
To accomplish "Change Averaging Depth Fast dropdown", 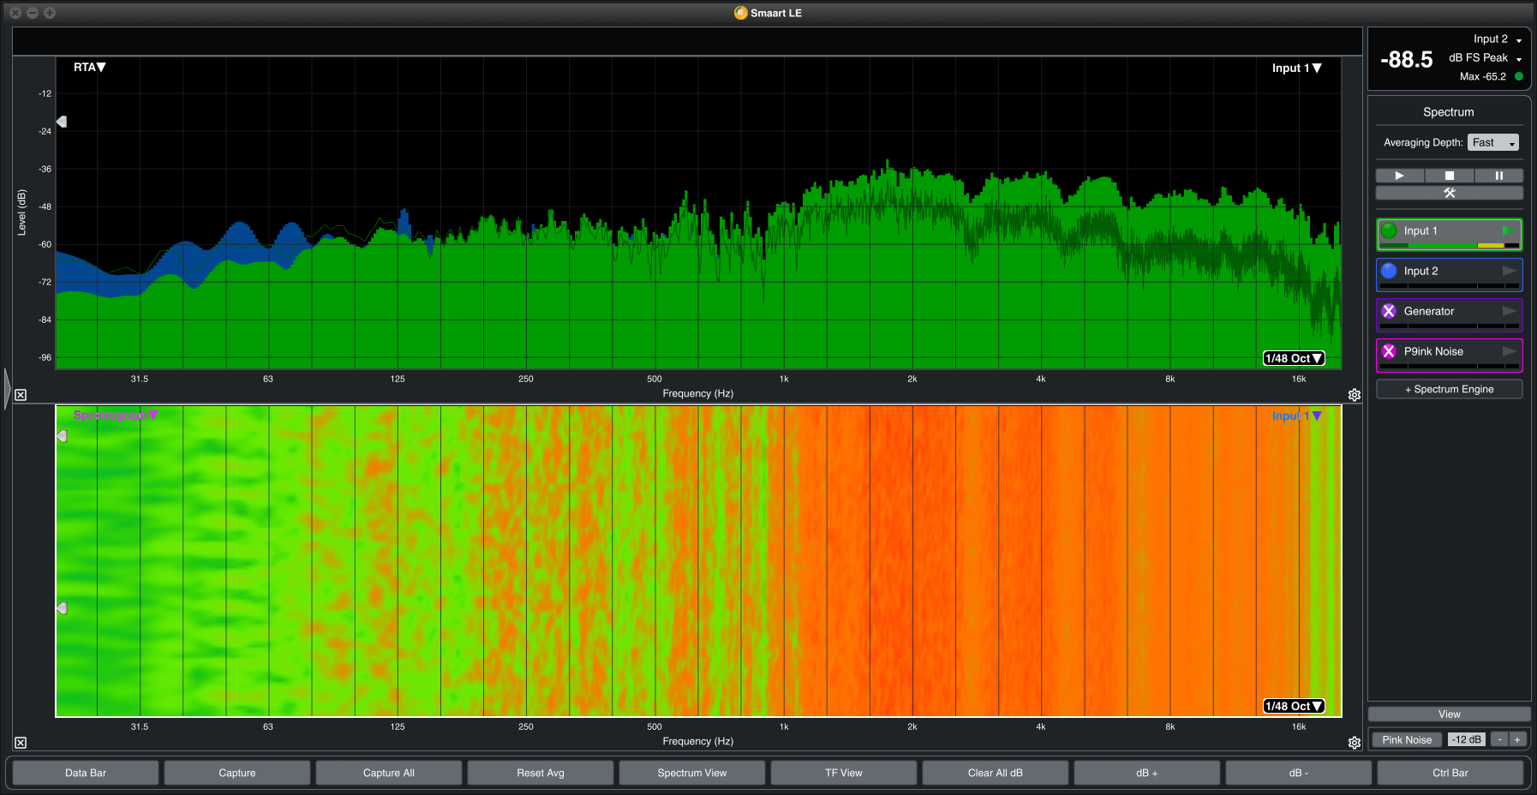I will click(1493, 142).
